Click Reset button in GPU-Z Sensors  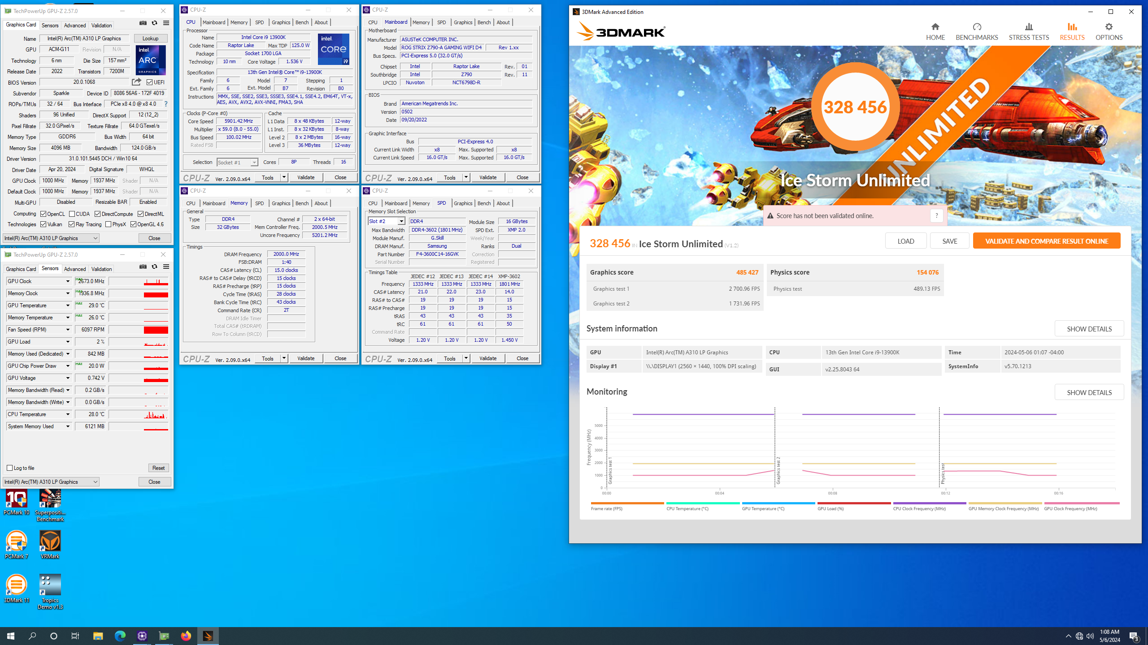tap(159, 468)
